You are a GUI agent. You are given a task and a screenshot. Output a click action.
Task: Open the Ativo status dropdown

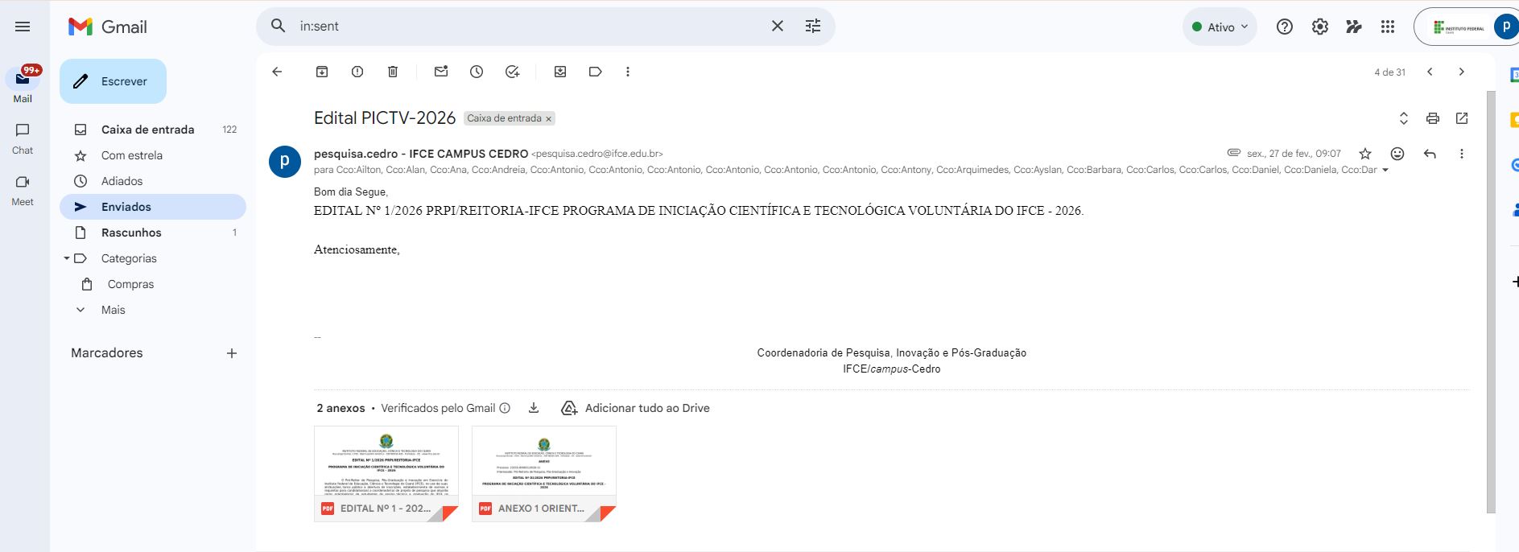coord(1220,27)
